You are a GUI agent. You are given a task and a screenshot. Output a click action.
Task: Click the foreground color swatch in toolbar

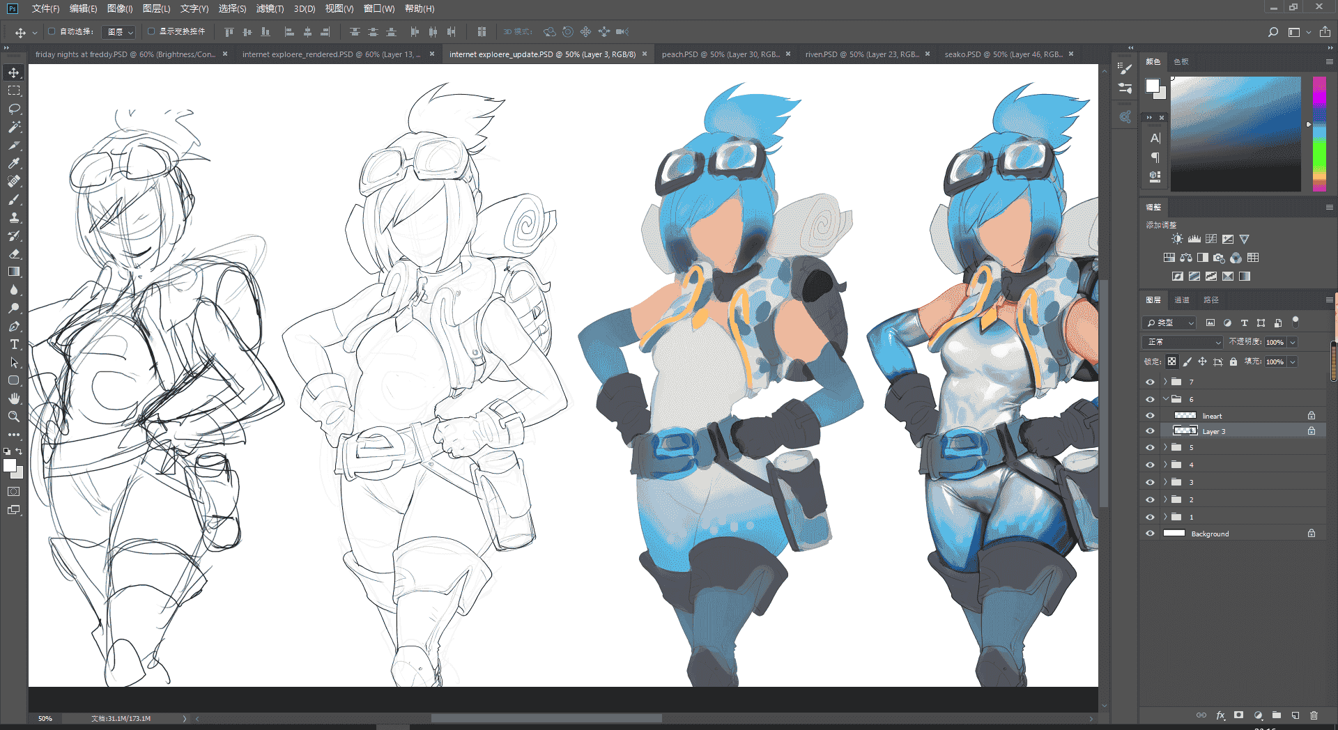pos(9,466)
